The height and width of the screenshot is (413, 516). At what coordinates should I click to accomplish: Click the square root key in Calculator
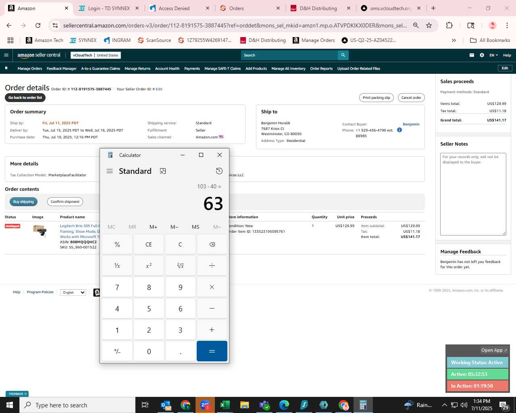[x=180, y=266]
